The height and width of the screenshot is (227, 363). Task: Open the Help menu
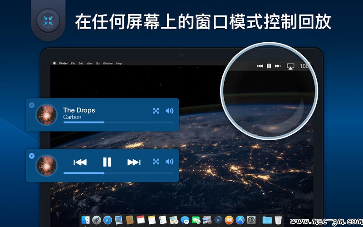[x=119, y=63]
